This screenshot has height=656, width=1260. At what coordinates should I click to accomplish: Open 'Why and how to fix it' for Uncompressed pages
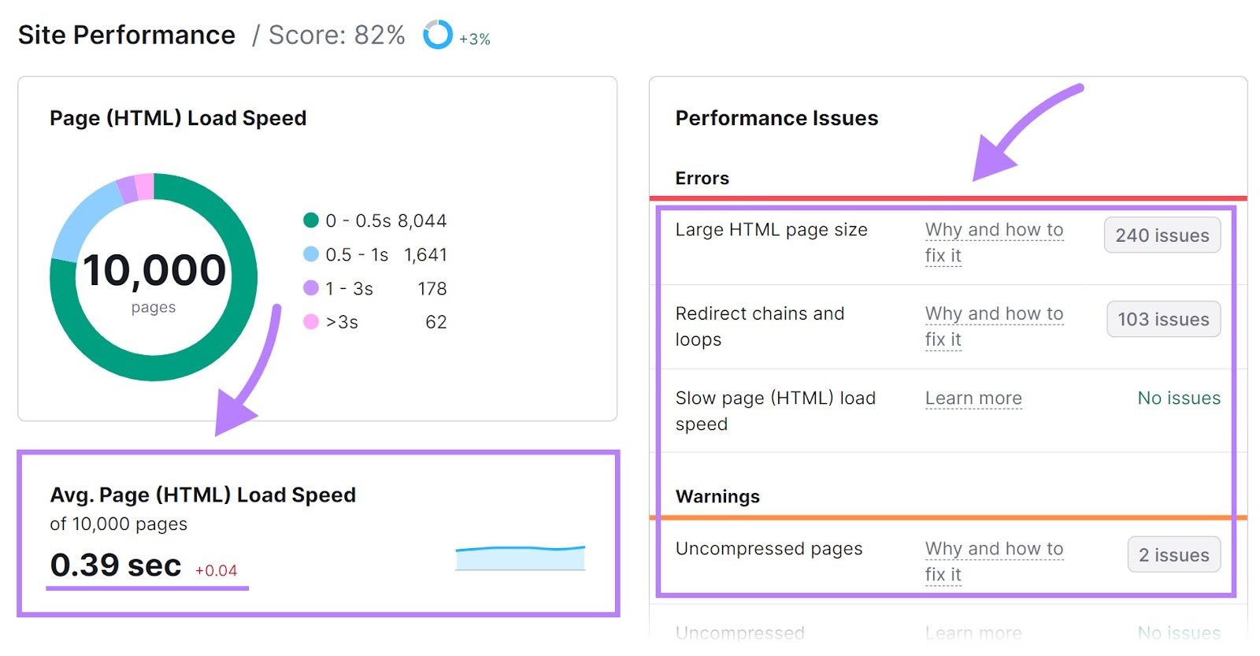pos(994,561)
